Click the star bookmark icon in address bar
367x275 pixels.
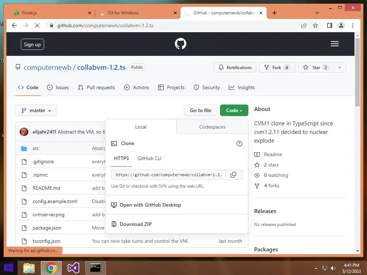[x=315, y=25]
